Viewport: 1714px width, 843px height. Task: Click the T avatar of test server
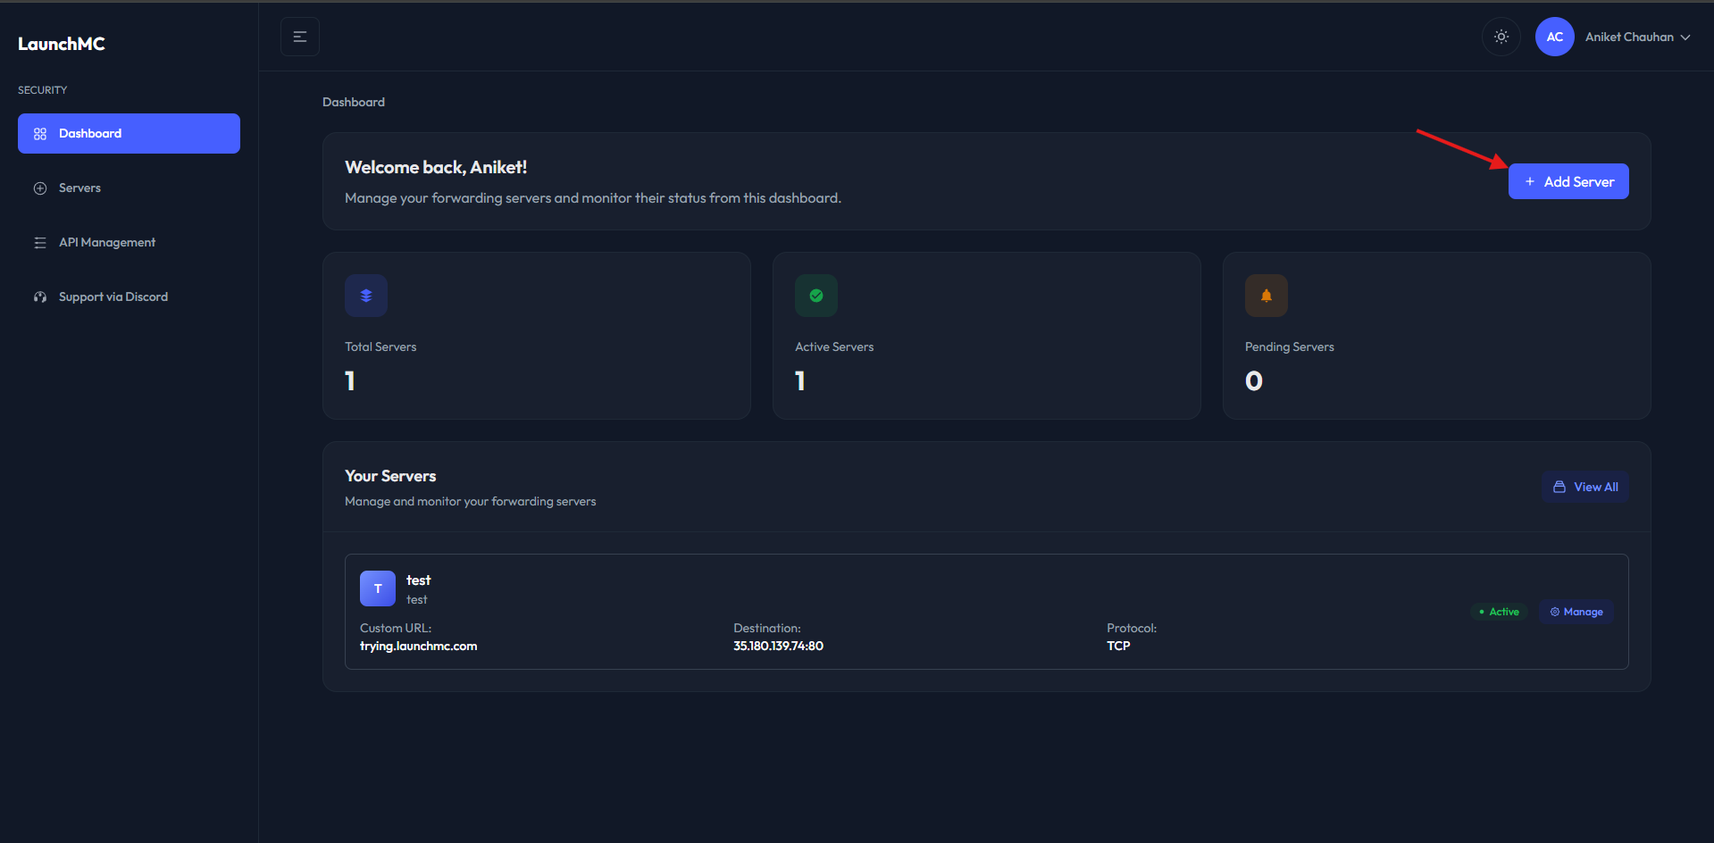click(378, 588)
